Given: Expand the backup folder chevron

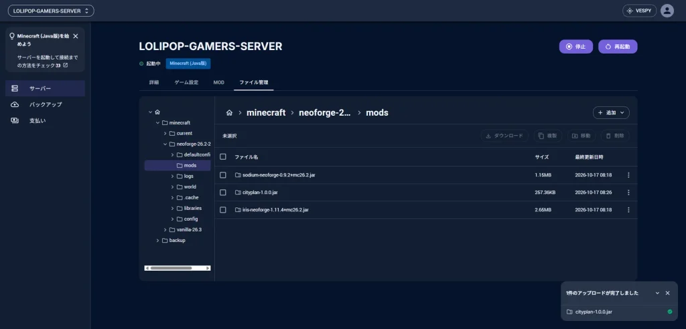Looking at the screenshot, I should (x=157, y=240).
